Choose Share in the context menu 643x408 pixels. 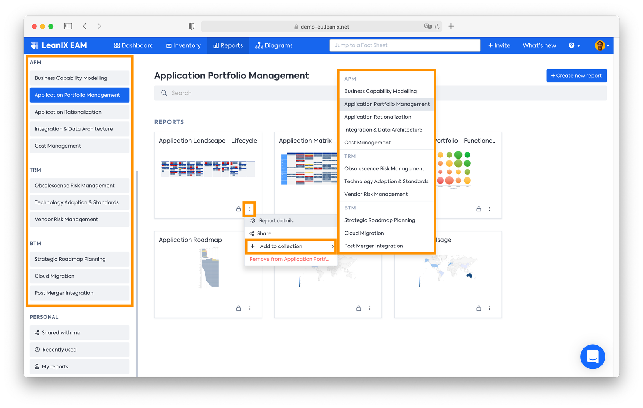point(291,233)
